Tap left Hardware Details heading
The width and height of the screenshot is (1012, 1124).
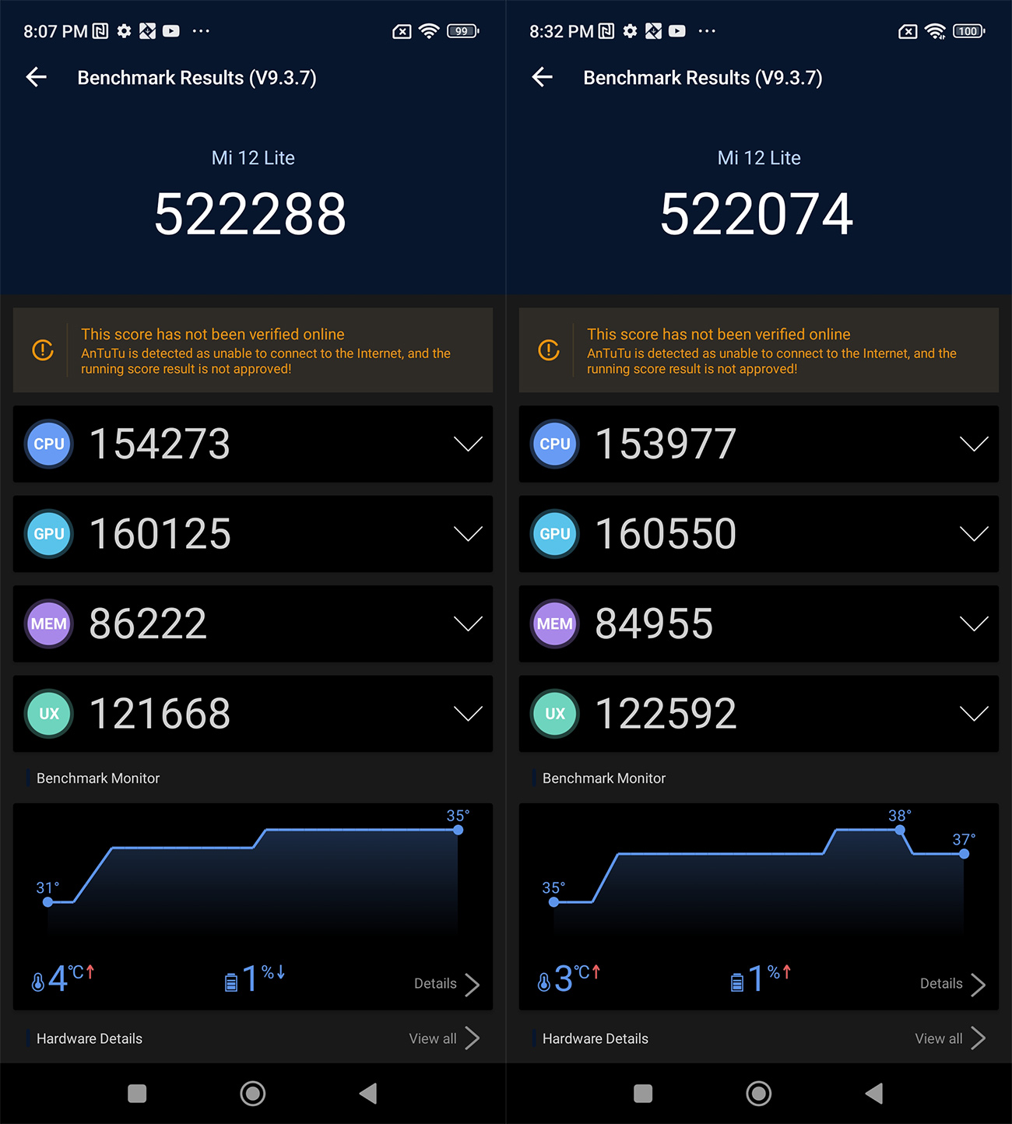pos(90,1038)
